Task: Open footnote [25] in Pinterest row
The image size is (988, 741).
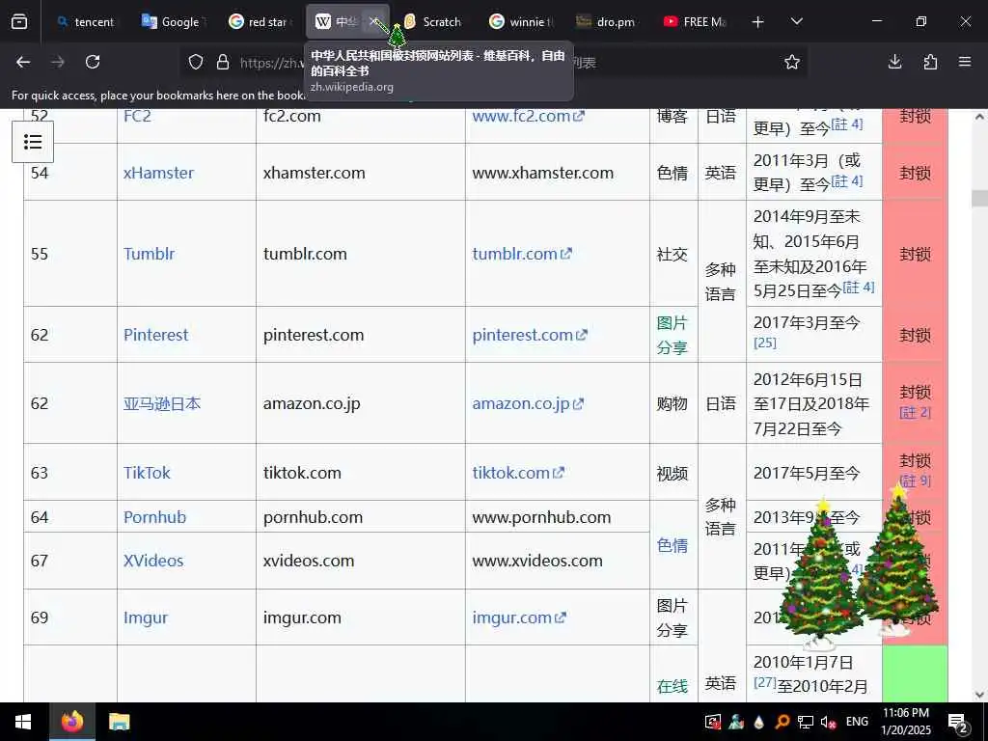Action: point(765,343)
